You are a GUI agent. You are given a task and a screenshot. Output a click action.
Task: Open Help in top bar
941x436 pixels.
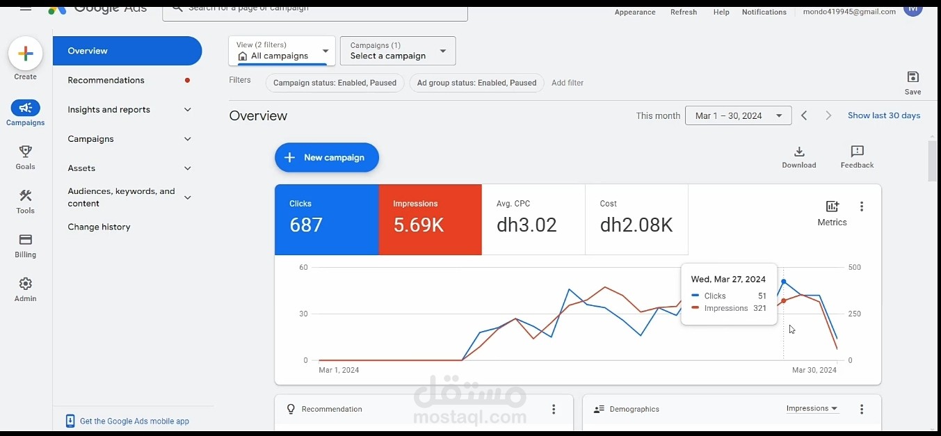pos(721,12)
